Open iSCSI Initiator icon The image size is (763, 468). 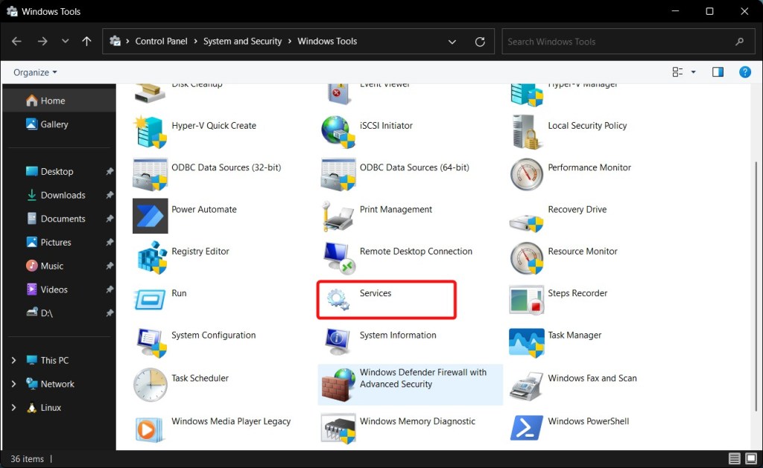338,132
